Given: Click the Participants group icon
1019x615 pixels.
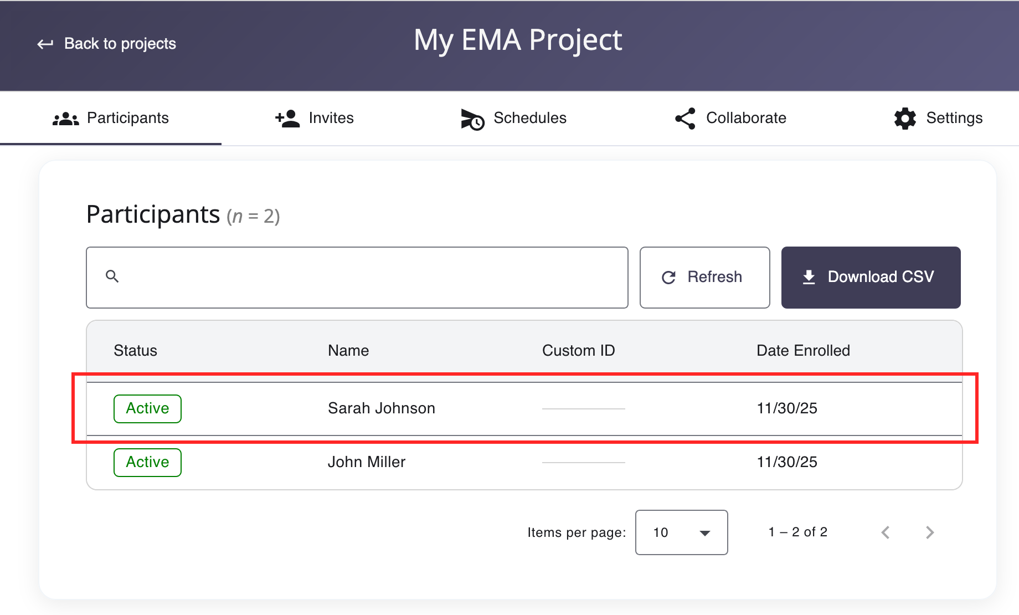Looking at the screenshot, I should point(65,119).
